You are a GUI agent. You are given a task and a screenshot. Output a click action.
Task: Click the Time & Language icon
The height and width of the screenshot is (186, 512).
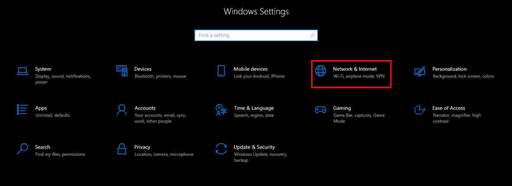[221, 110]
